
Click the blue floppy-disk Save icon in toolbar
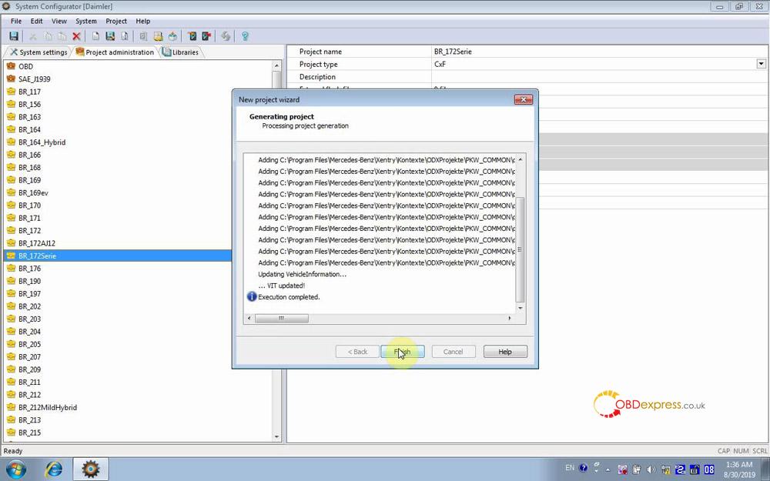[x=14, y=36]
